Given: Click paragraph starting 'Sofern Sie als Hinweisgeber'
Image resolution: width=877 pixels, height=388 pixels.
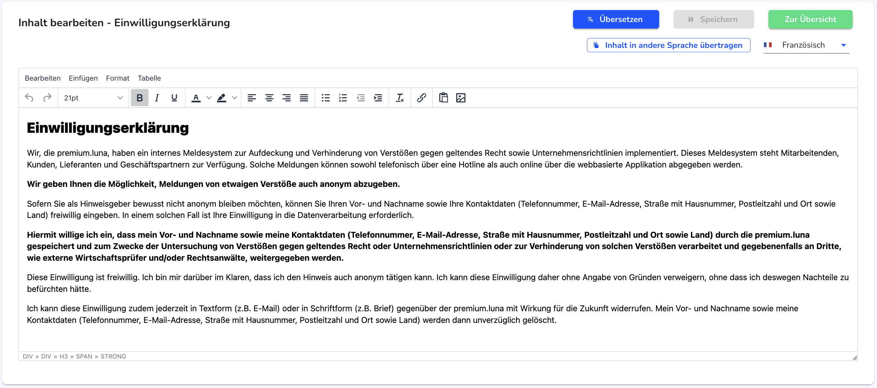Looking at the screenshot, I should pyautogui.click(x=431, y=210).
